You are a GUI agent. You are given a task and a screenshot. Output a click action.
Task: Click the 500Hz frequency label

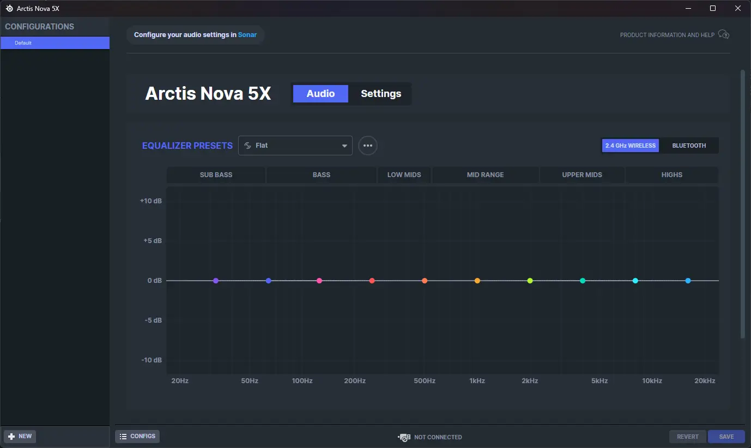point(425,381)
